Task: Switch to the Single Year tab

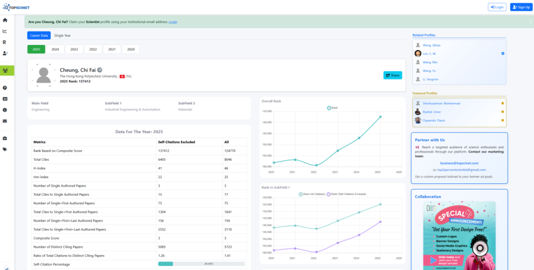Action: point(62,36)
